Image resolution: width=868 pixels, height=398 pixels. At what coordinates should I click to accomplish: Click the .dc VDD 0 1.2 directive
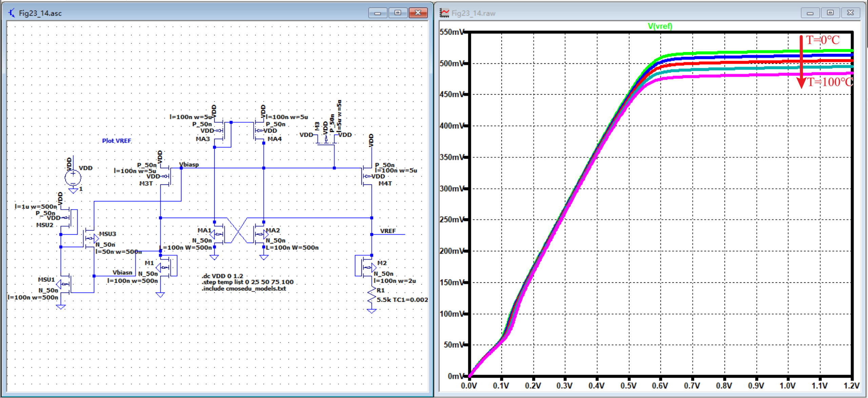tap(223, 276)
